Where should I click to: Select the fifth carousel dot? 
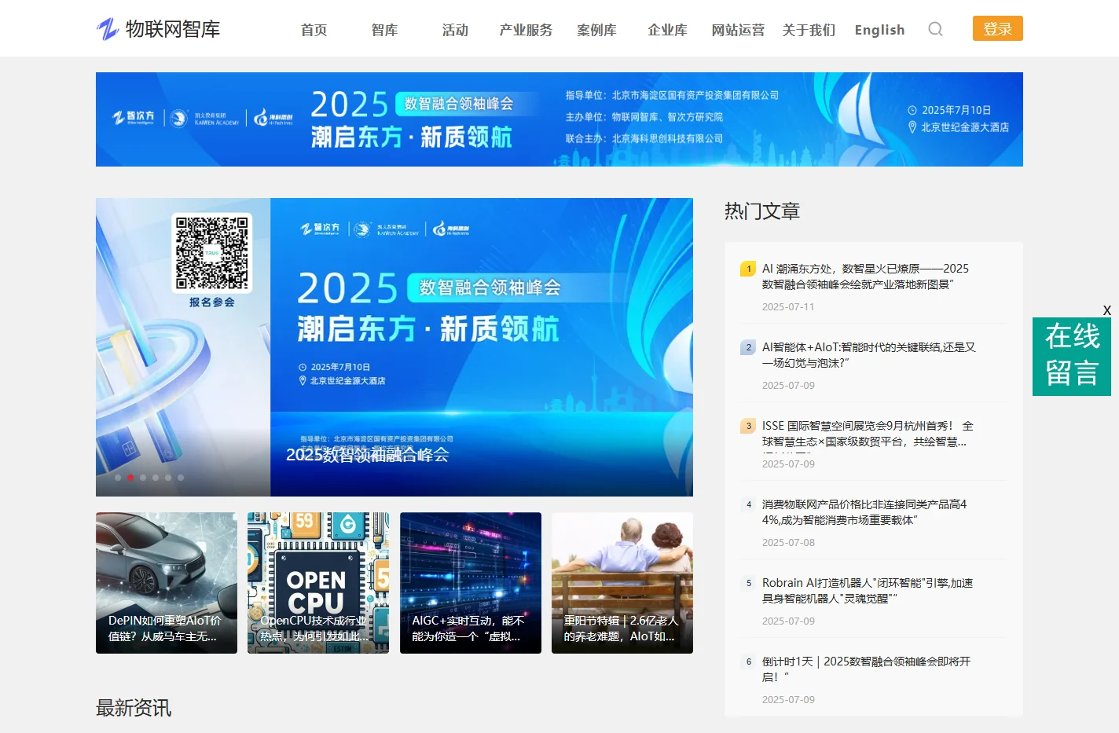pos(168,478)
